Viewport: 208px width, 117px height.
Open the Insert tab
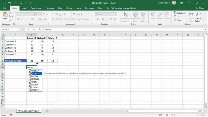click(24, 8)
